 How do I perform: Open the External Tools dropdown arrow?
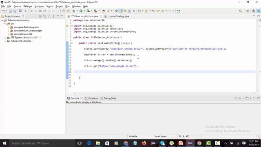point(99,11)
